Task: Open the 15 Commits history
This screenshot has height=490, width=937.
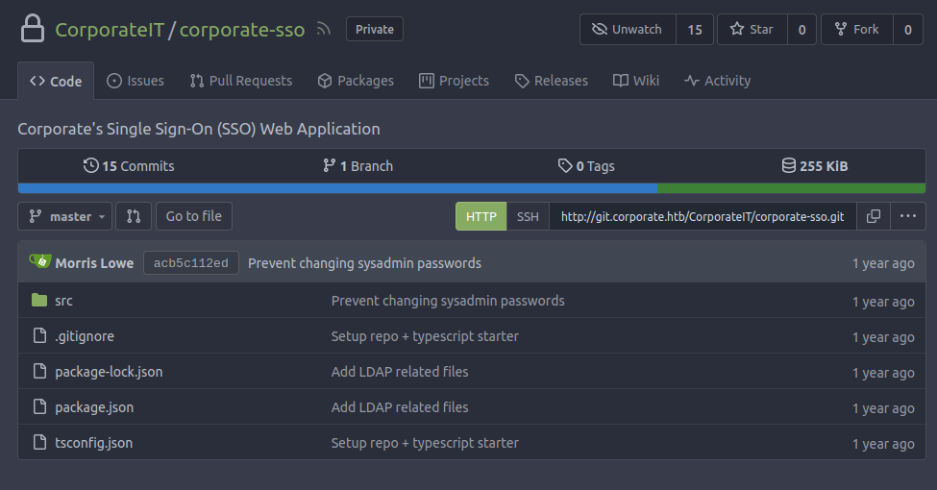Action: (x=129, y=166)
